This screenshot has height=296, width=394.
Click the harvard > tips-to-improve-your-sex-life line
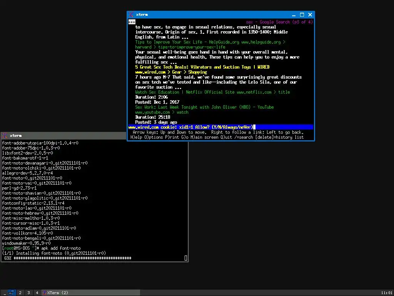pos(180,47)
